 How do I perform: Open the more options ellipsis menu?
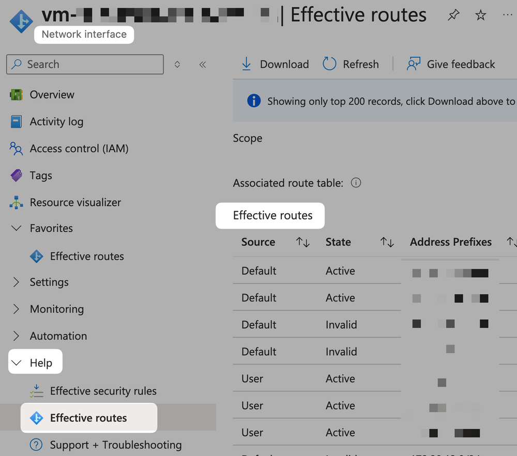click(506, 15)
